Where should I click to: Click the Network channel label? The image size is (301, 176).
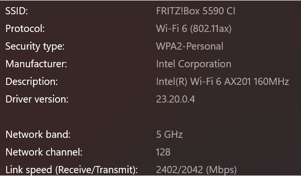(44, 152)
